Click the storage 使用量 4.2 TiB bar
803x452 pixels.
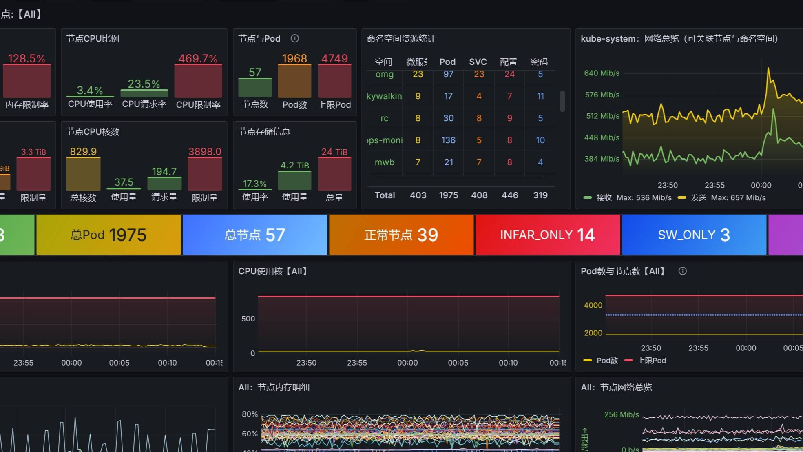[294, 181]
